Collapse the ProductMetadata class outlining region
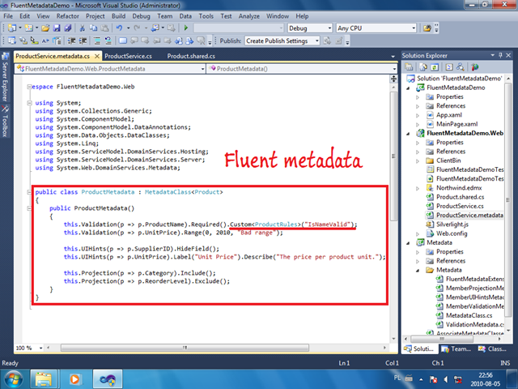Screen dimensions: 518x389 (x=29, y=192)
